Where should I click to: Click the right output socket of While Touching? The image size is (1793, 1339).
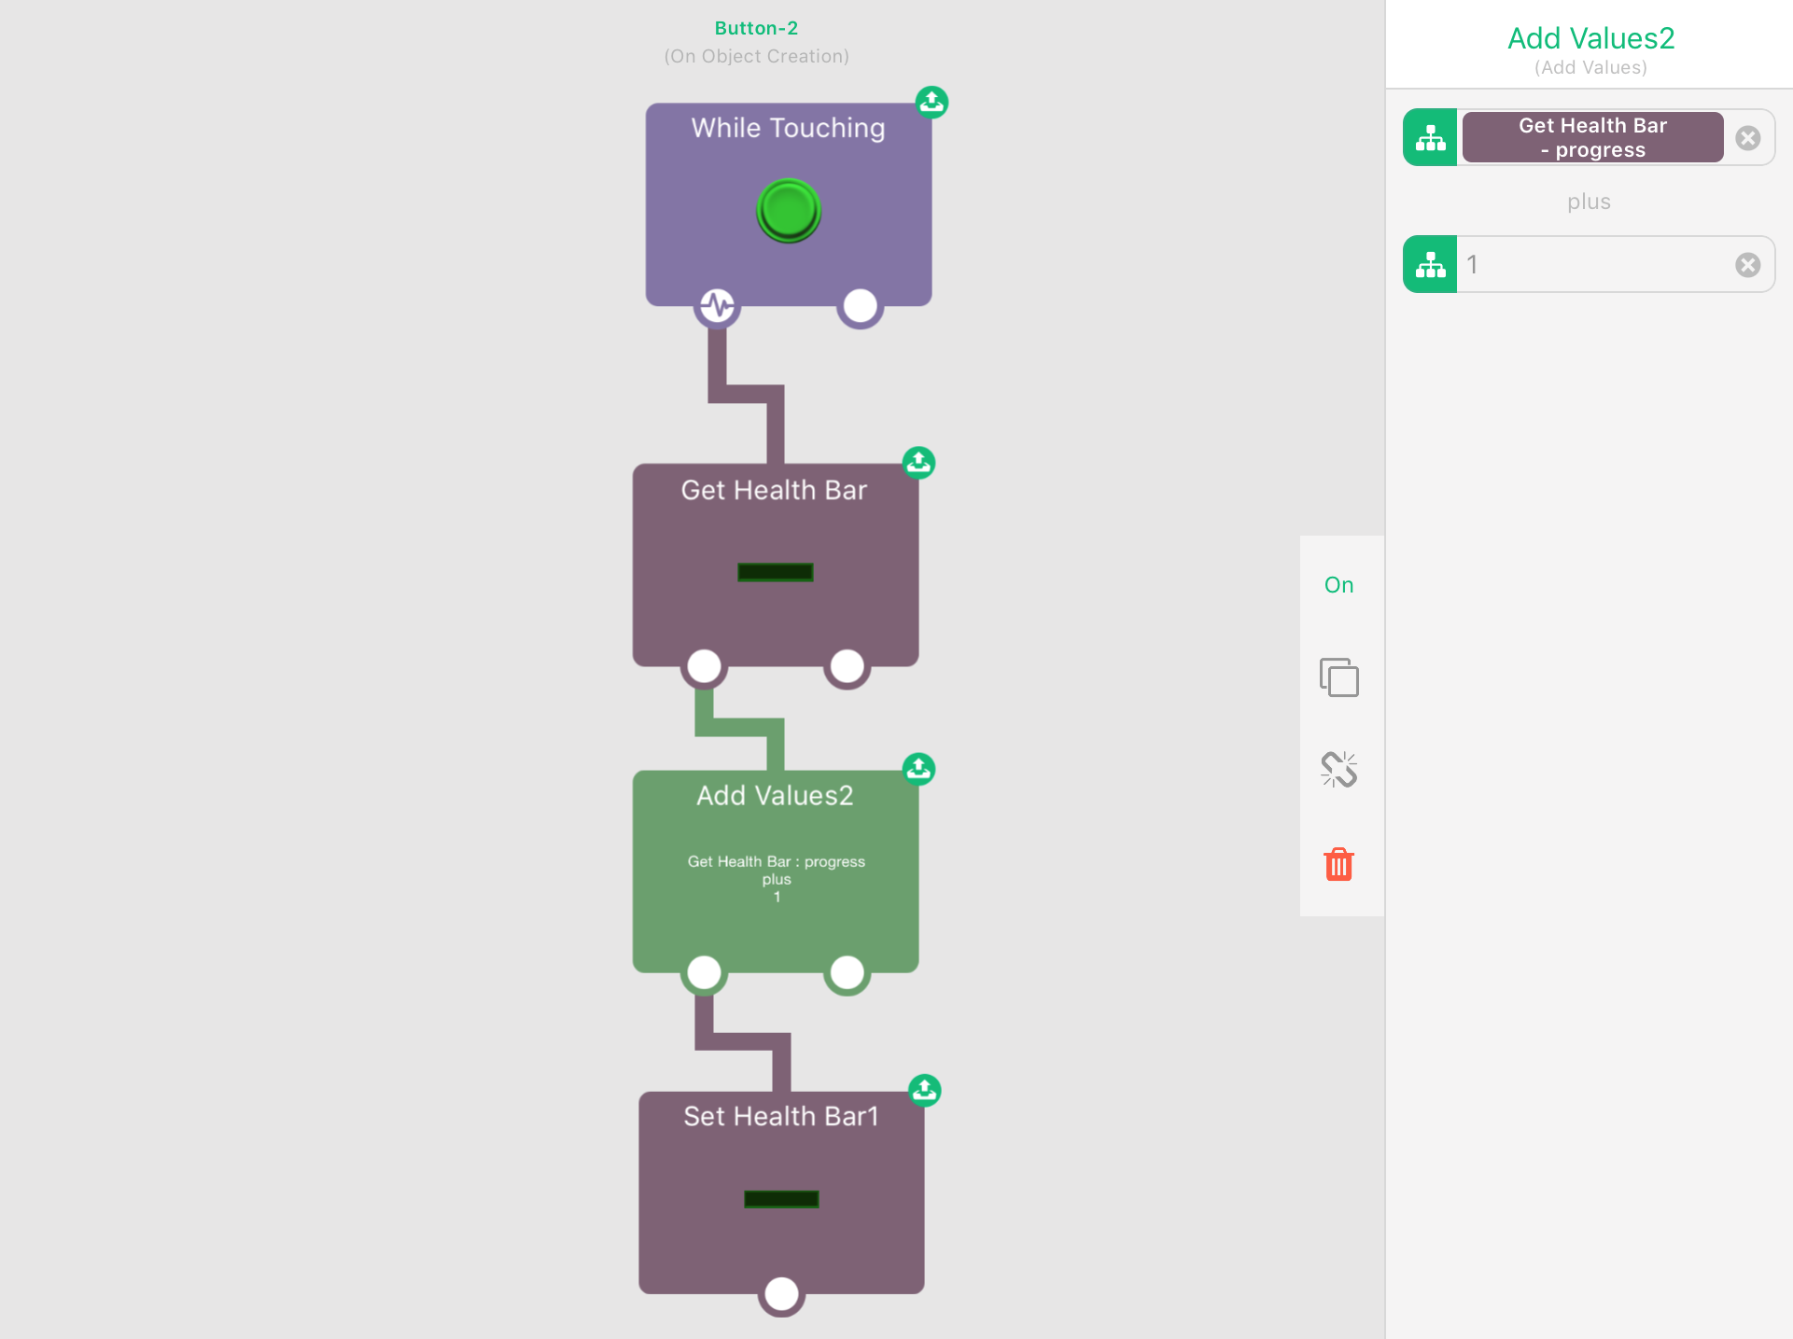(x=860, y=305)
